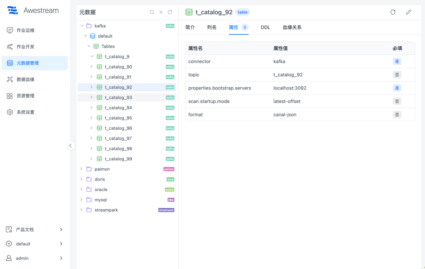
Task: Expand the t_catalog_93 table node
Action: point(92,97)
